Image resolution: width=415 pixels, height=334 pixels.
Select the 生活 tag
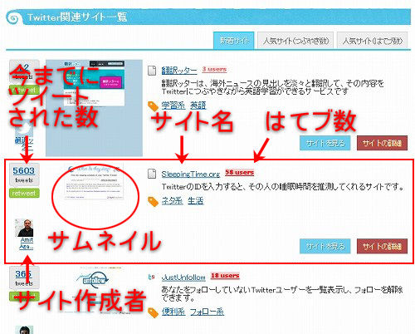click(195, 201)
